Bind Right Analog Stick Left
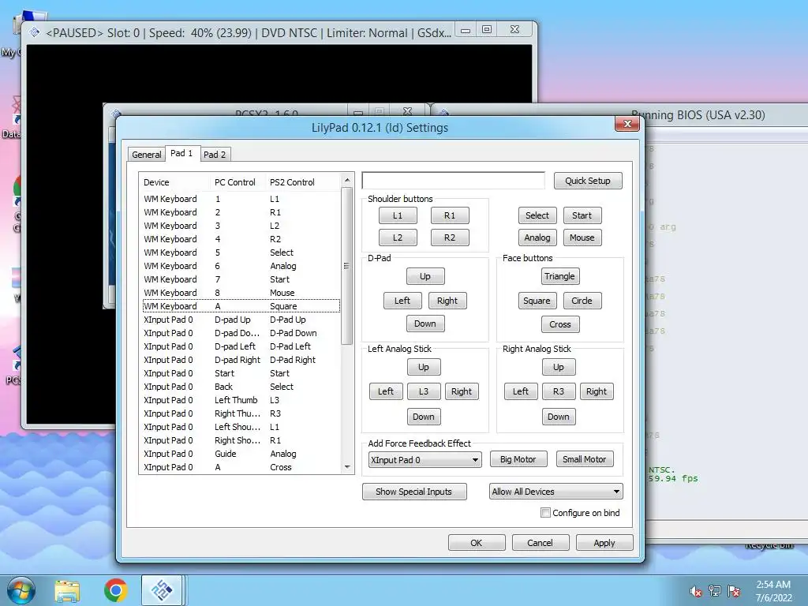 (521, 391)
